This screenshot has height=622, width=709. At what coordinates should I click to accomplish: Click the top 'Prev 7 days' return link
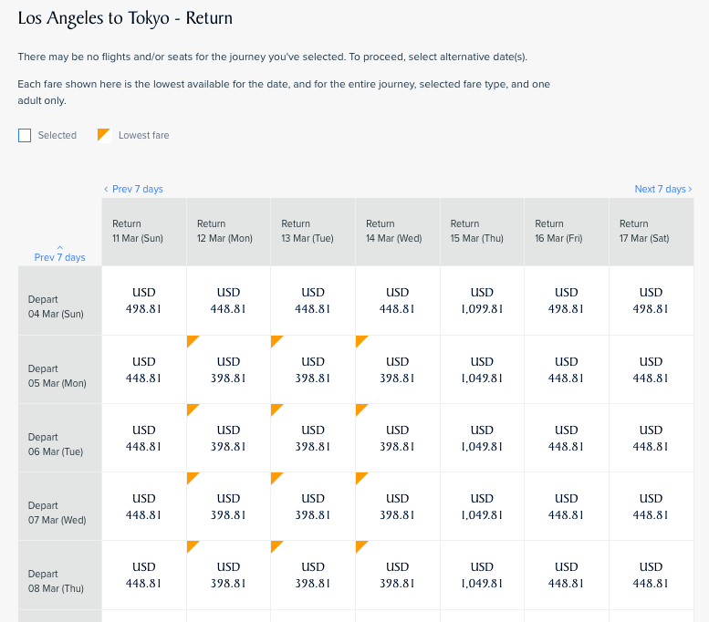(133, 189)
